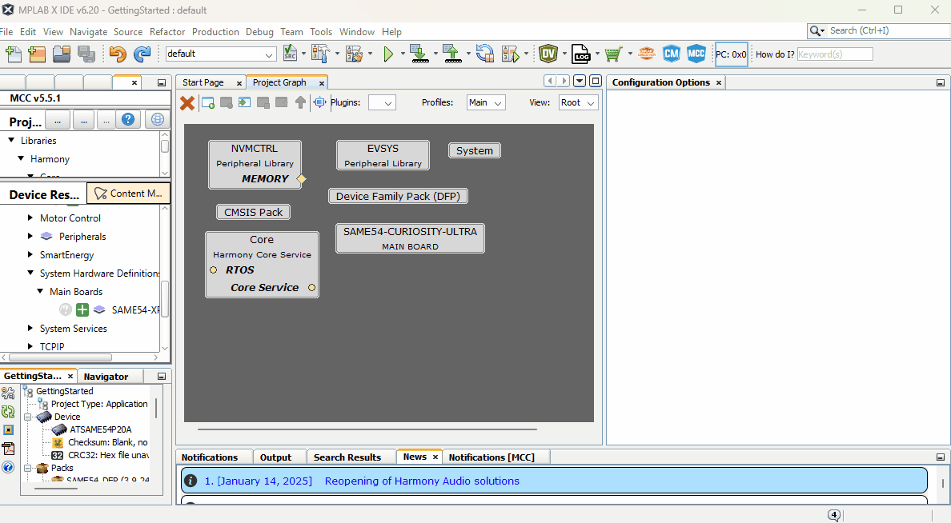Open the Data Visualizer DV icon
This screenshot has width=951, height=523.
(548, 54)
